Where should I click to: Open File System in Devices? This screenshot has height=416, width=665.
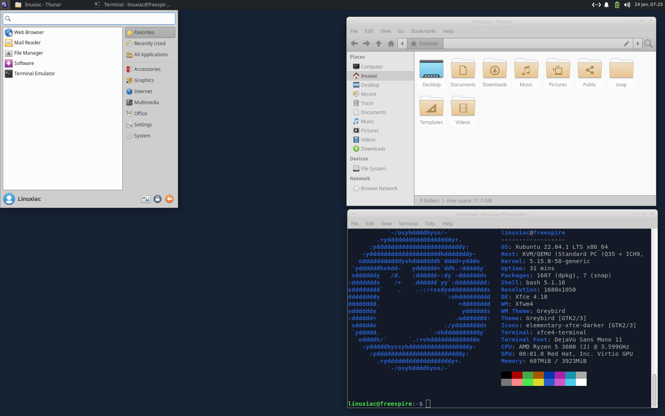tap(380, 169)
